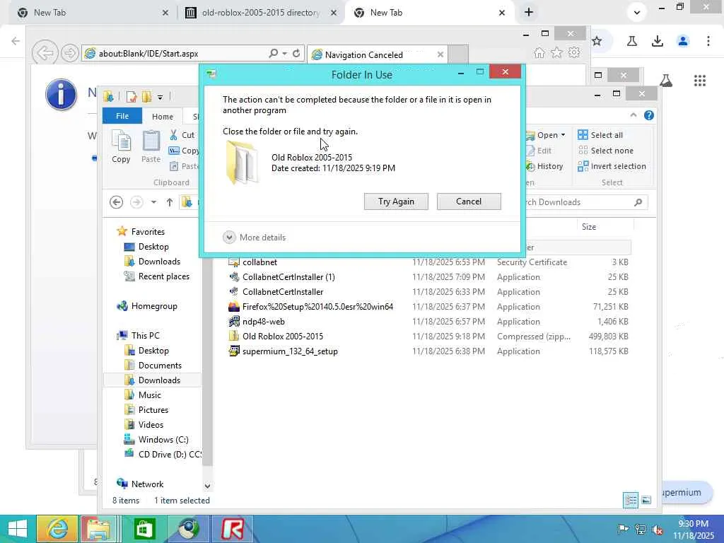Open browser three-dot menu
Screen dimensions: 724x543
(708, 41)
